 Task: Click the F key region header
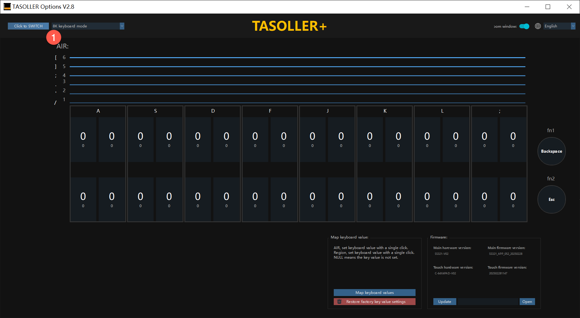pos(270,111)
